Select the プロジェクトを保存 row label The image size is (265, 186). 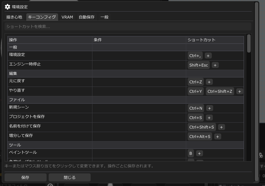(27, 117)
